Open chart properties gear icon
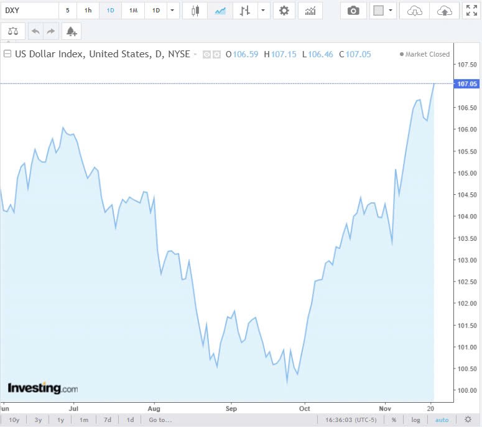 click(284, 11)
